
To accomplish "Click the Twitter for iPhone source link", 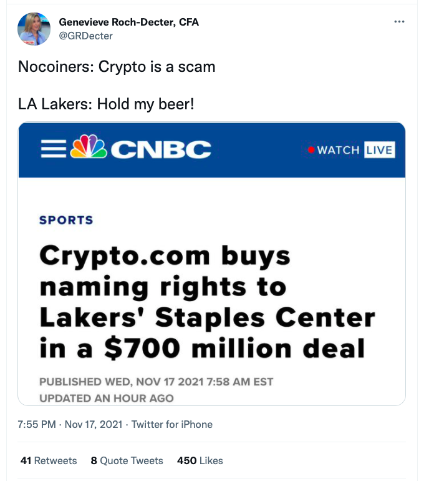I will click(x=171, y=424).
